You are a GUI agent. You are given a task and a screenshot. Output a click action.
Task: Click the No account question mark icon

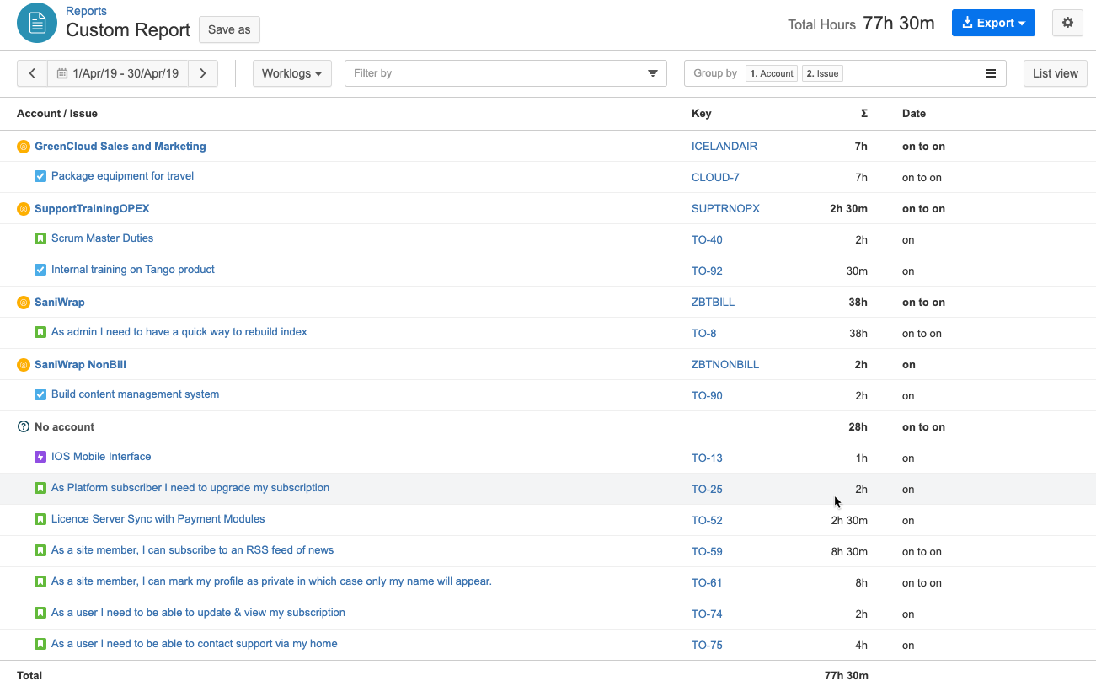24,427
